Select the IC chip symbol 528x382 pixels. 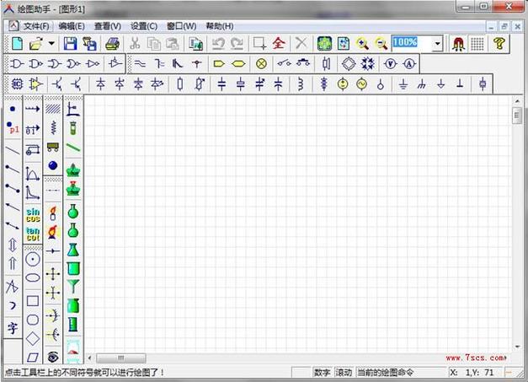click(x=17, y=84)
